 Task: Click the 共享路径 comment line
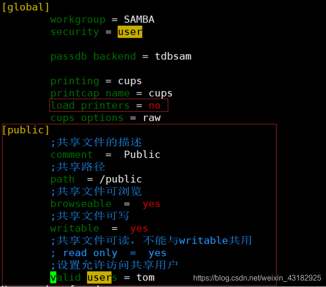(x=78, y=167)
